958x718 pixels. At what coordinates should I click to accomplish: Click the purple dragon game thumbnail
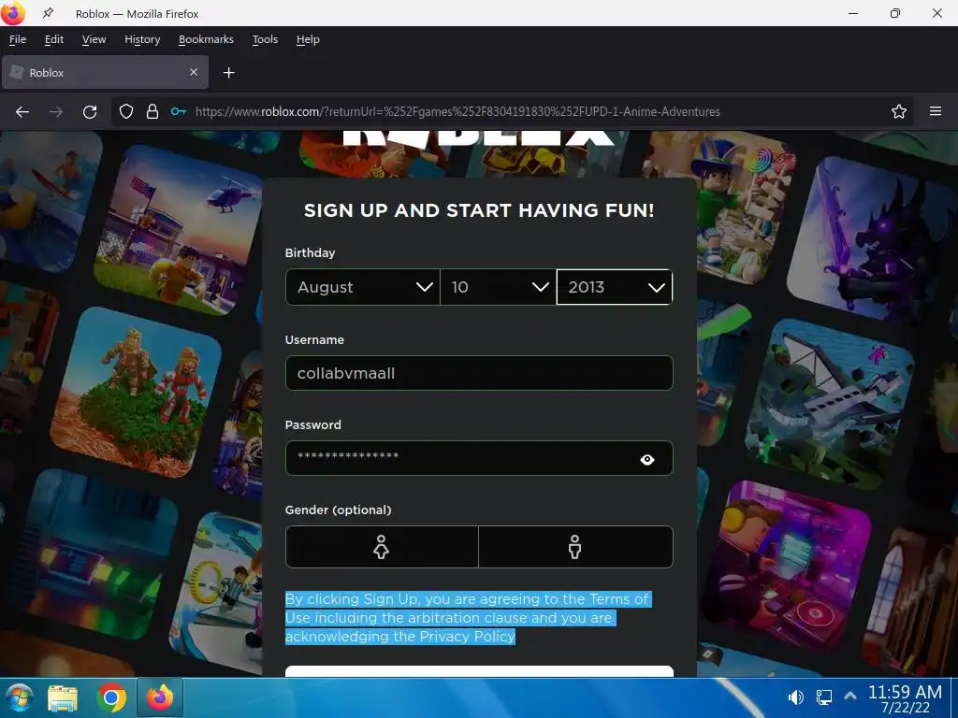pyautogui.click(x=874, y=241)
